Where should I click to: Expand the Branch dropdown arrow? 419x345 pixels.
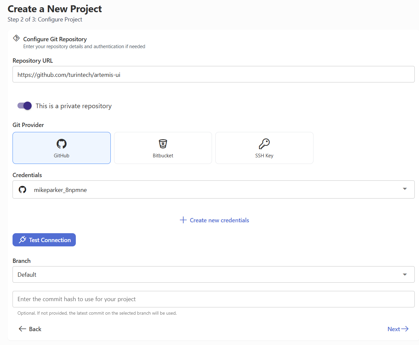[405, 275]
